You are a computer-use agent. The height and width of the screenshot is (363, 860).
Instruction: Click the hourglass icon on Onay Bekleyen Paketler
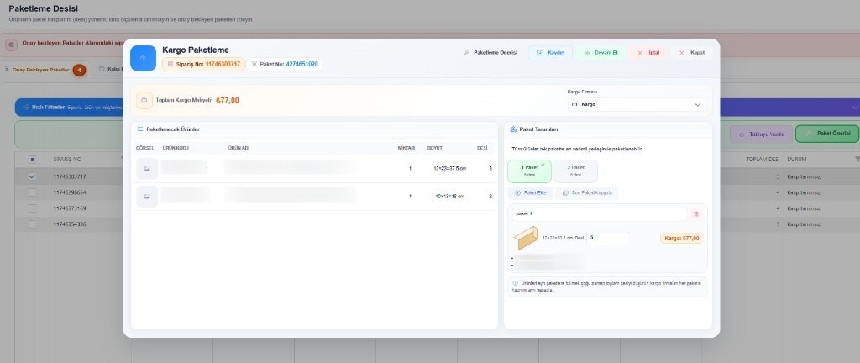[x=7, y=70]
